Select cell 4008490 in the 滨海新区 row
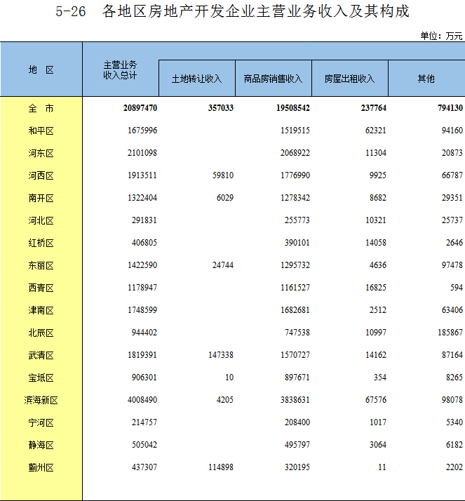 [x=142, y=400]
